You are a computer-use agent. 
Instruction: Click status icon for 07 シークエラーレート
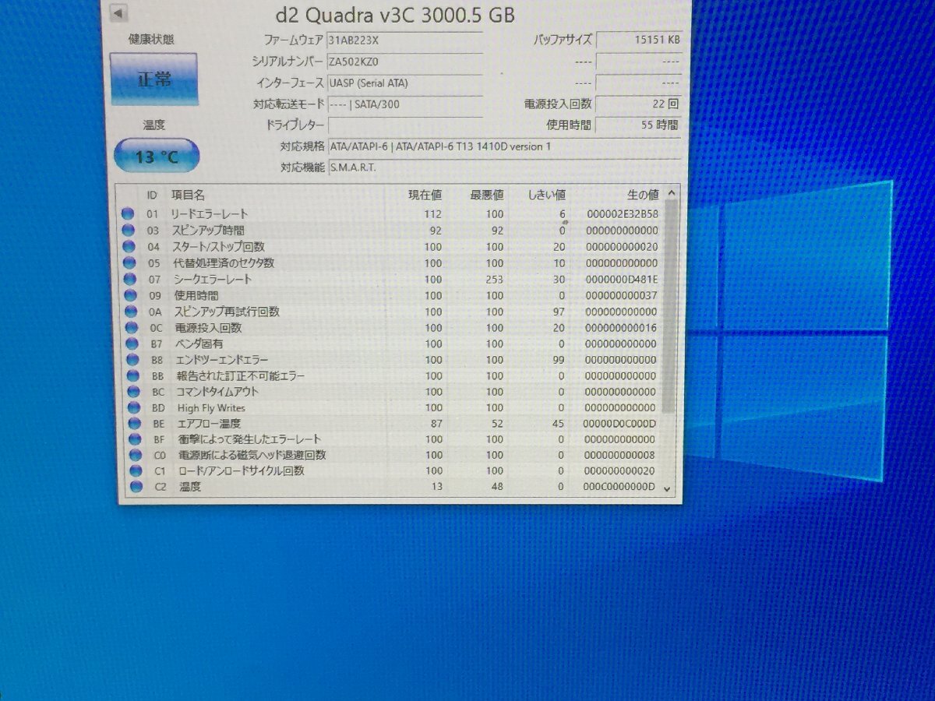pyautogui.click(x=129, y=280)
